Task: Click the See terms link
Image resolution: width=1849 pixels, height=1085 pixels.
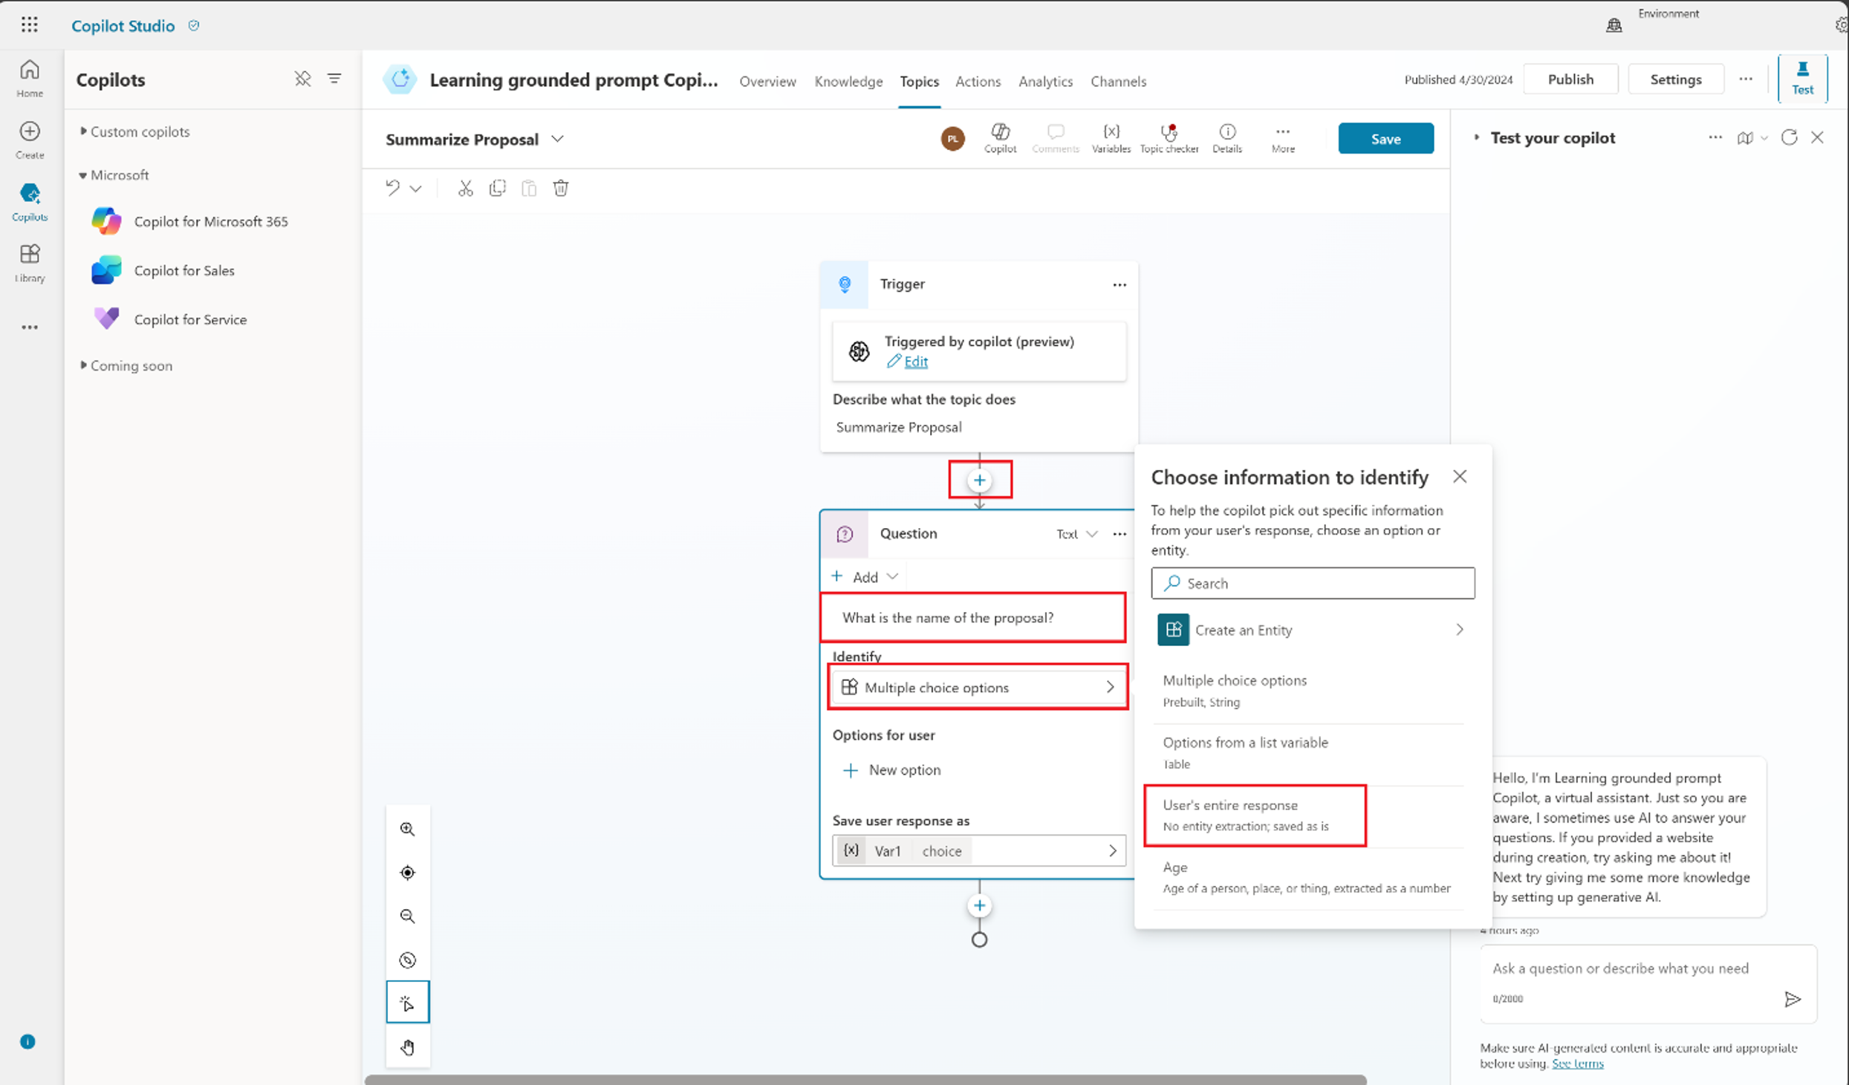Action: 1577,1063
